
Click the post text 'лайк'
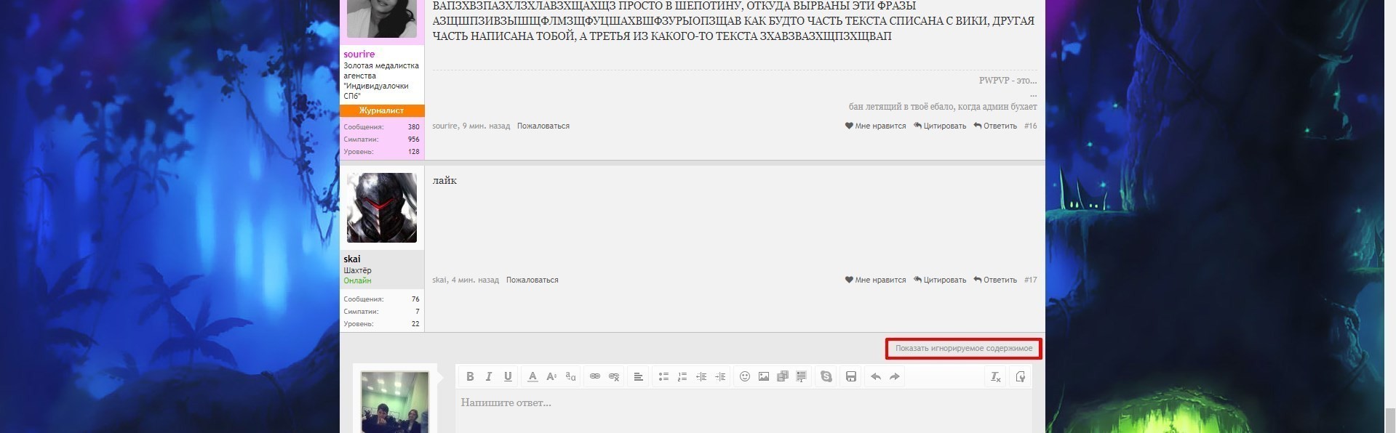(x=444, y=180)
